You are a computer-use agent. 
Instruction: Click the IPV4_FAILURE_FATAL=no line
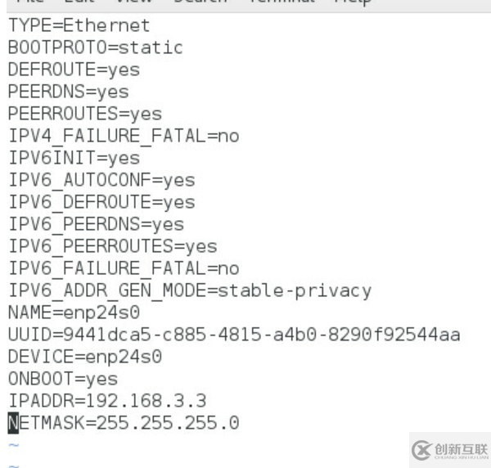[124, 136]
